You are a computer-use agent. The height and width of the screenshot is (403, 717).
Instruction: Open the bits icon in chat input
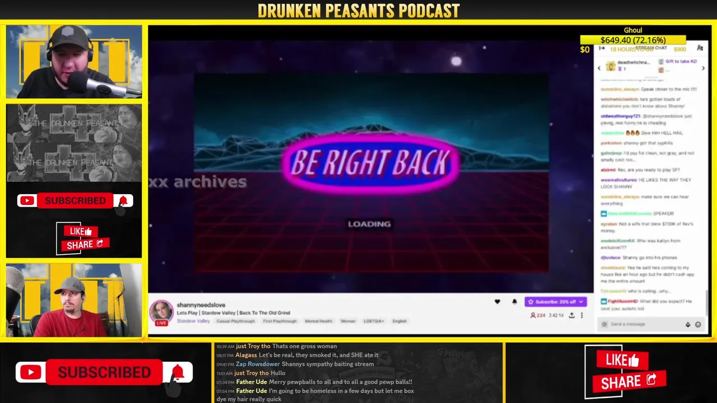pos(688,325)
